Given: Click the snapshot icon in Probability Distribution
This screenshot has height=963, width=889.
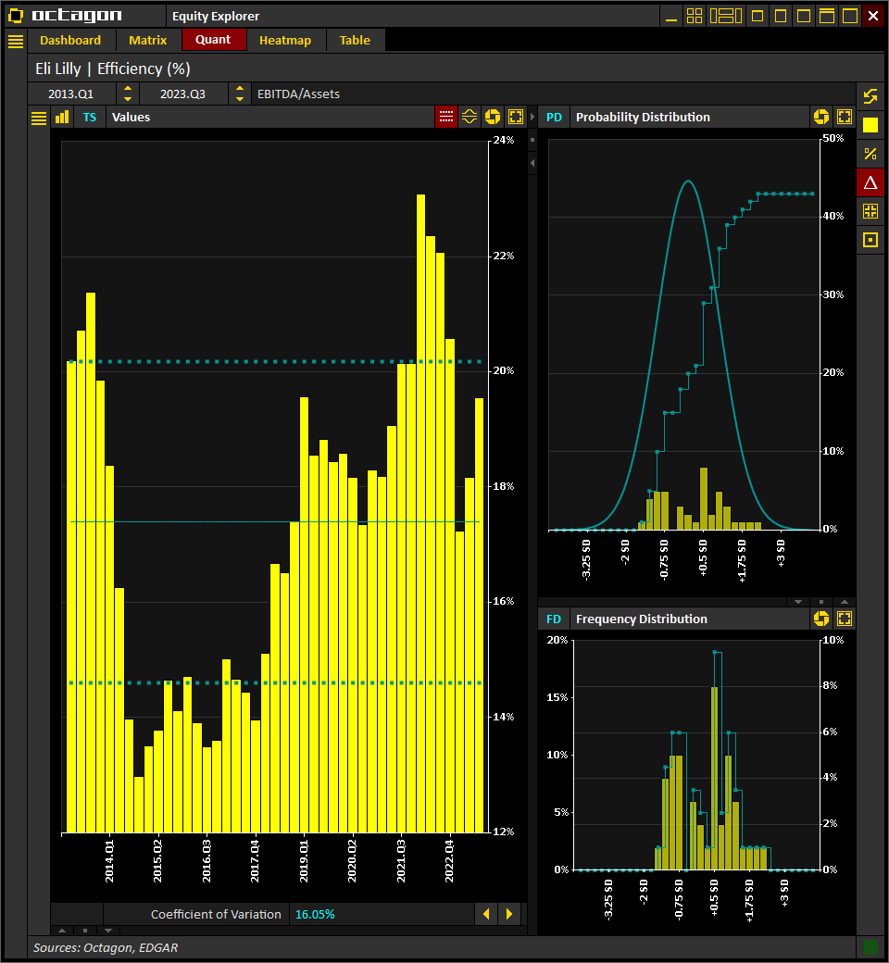Looking at the screenshot, I should point(821,117).
